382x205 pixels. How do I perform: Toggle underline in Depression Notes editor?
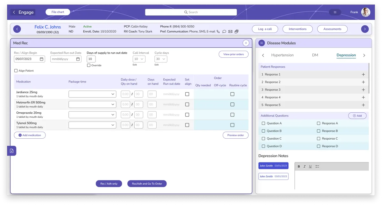tap(310, 166)
